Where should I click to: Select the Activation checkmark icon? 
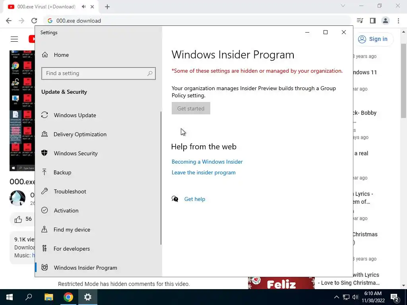coord(45,210)
